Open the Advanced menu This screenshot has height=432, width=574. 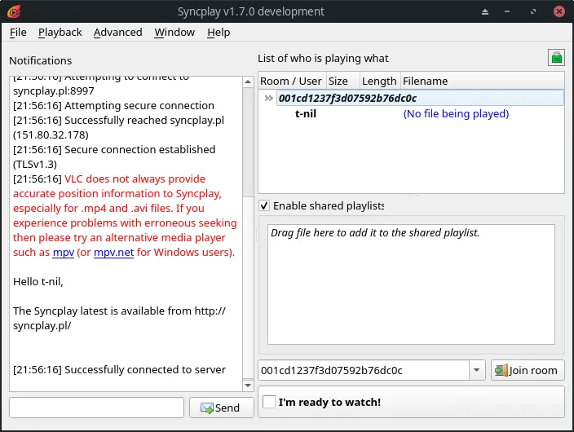pos(118,33)
